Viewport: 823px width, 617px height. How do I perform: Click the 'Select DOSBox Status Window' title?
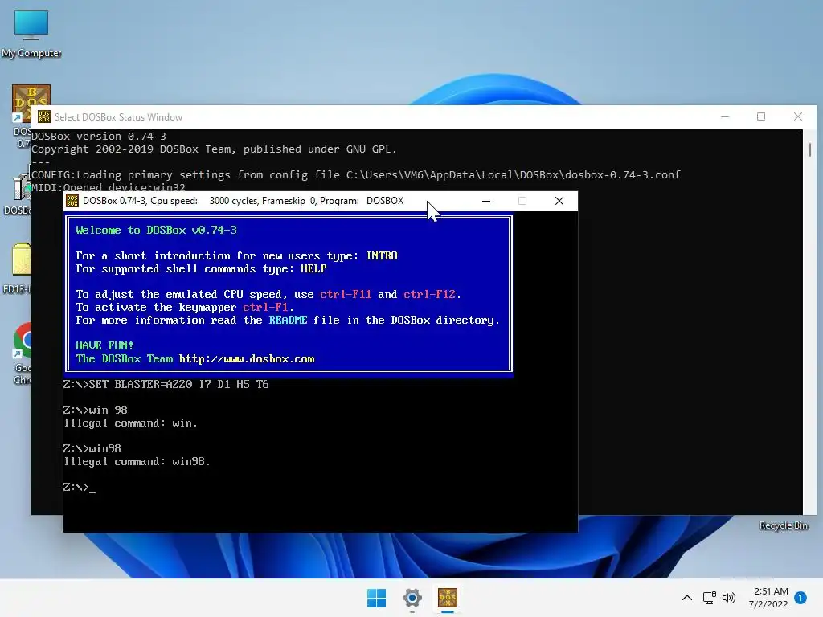[x=119, y=117]
